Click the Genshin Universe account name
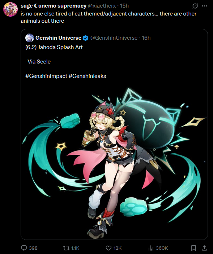This screenshot has width=213, height=254. (x=58, y=38)
